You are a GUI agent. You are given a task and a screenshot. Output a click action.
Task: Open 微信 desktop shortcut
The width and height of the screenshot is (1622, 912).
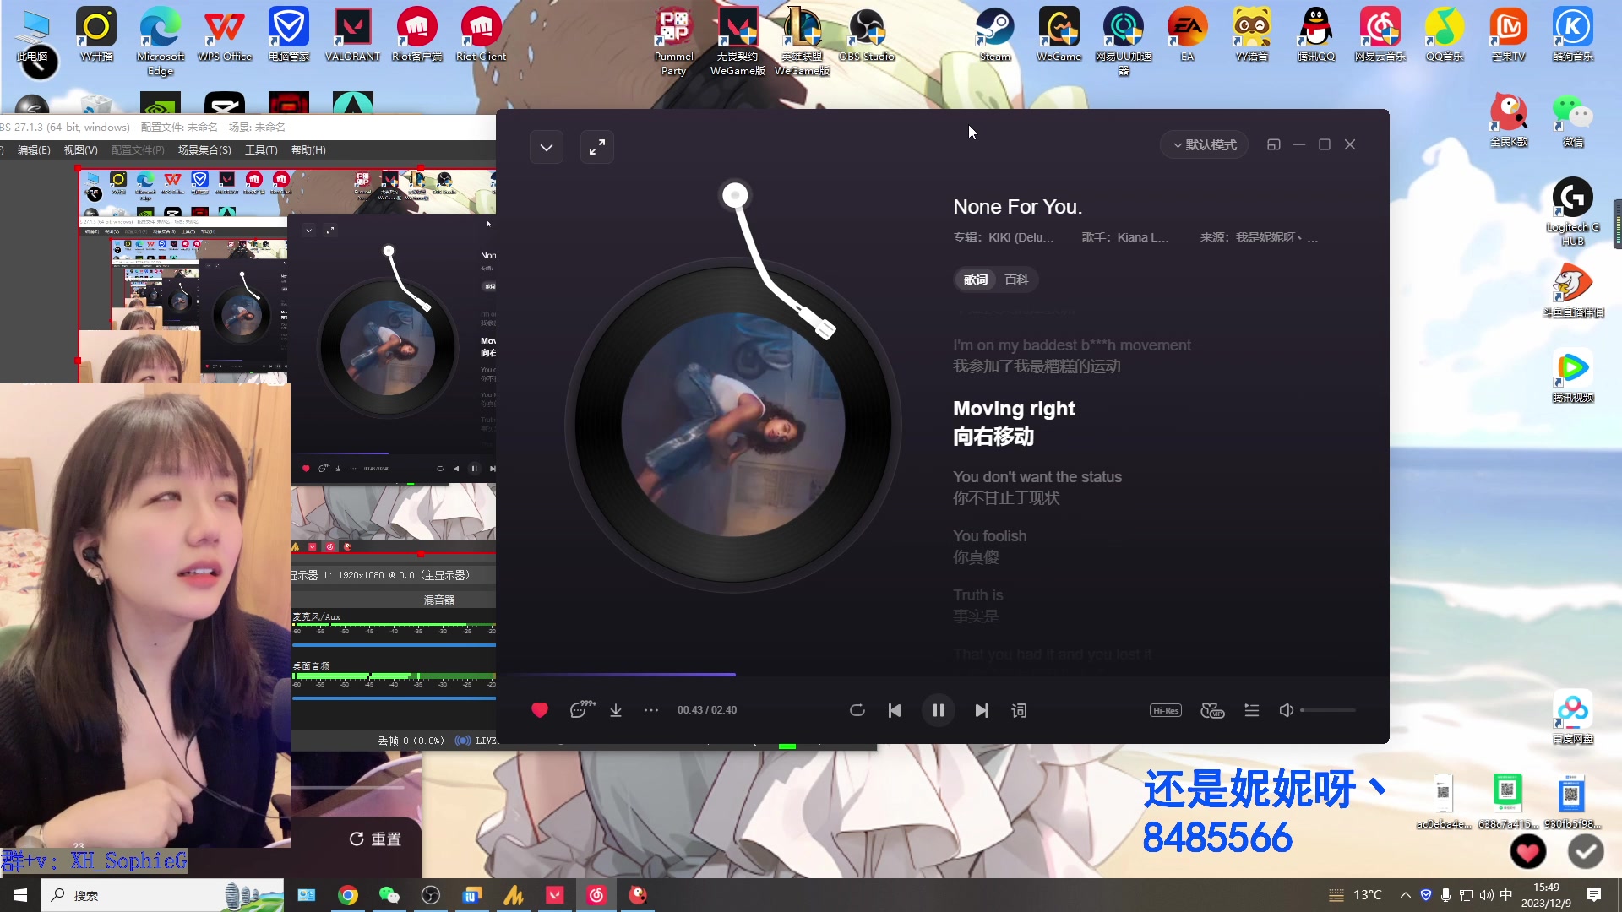pos(1573,121)
